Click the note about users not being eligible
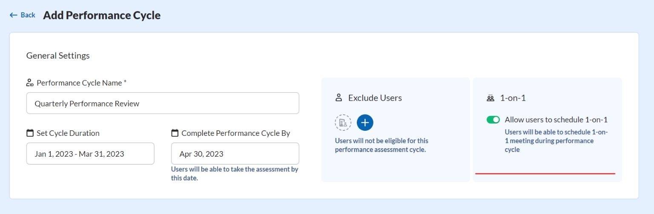 point(381,145)
